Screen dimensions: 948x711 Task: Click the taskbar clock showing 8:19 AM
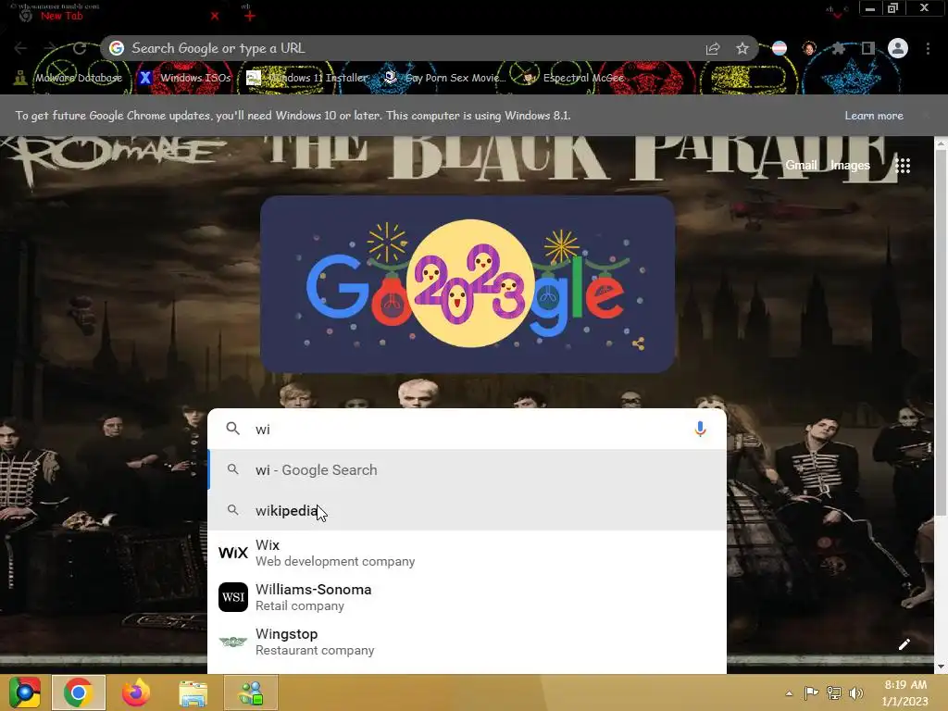pyautogui.click(x=905, y=692)
